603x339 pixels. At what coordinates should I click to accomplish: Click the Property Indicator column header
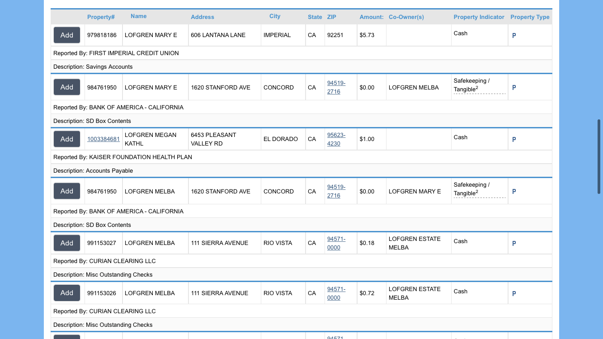[x=479, y=17]
